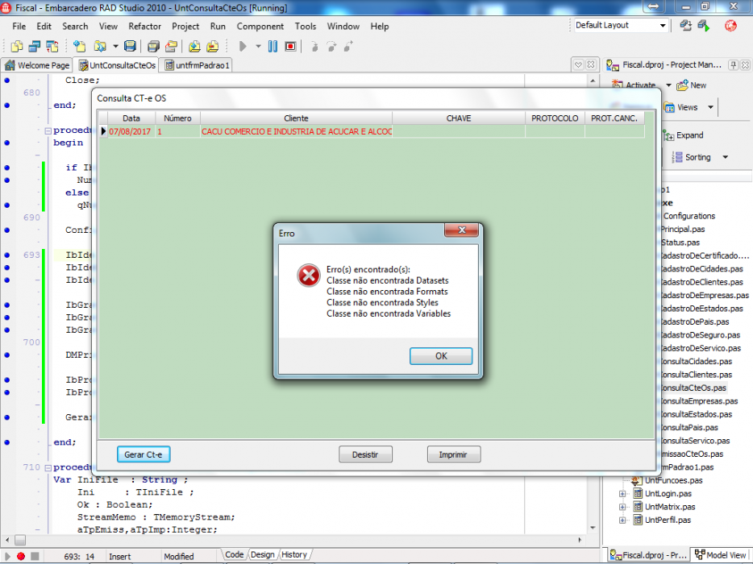Click the Open Project toolbar icon
The height and width of the screenshot is (564, 753).
[x=172, y=46]
